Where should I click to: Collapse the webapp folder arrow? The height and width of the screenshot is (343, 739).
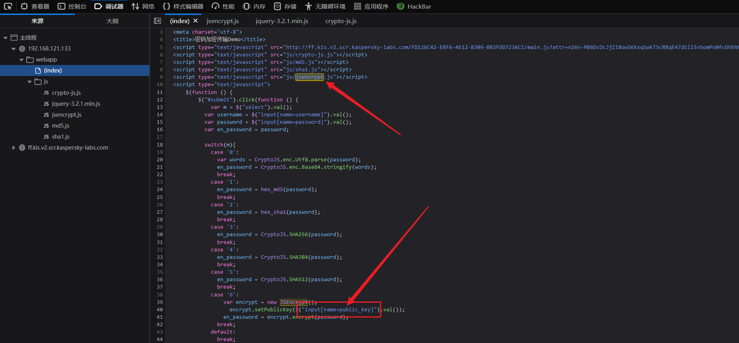click(22, 60)
